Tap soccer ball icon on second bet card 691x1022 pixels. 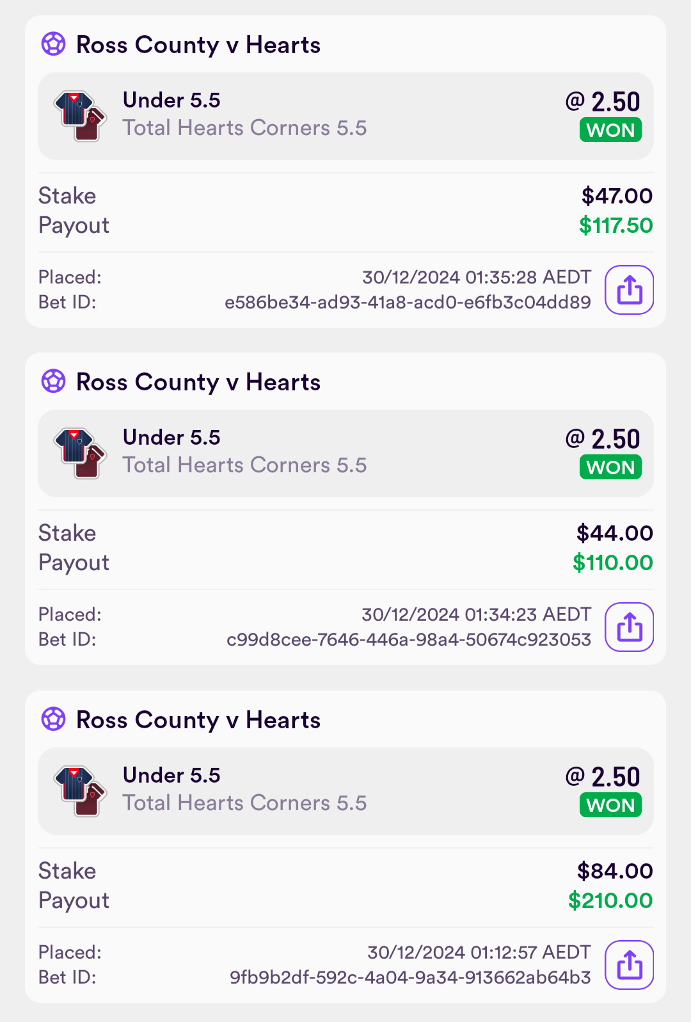(54, 382)
